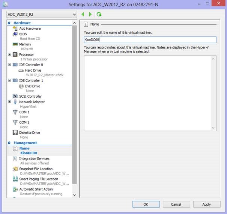Click 'All services offered' text
Viewport: 227px width, 214px height.
(x=35, y=163)
